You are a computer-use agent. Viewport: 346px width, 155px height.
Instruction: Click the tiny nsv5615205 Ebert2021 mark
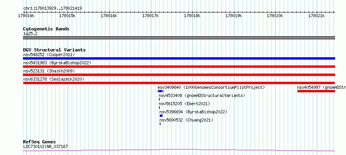coord(159,107)
